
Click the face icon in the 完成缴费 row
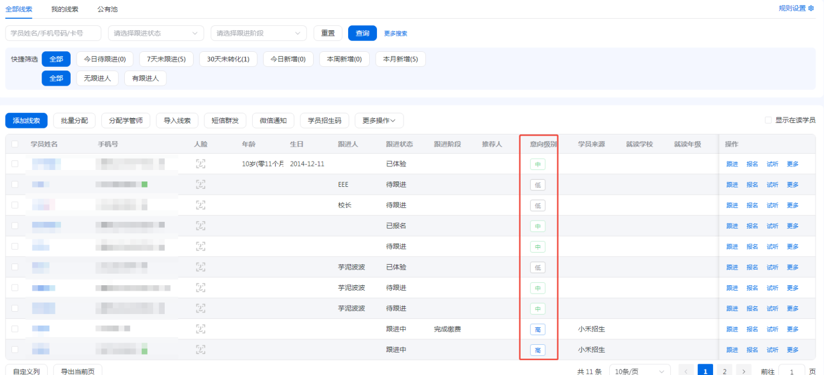(201, 329)
